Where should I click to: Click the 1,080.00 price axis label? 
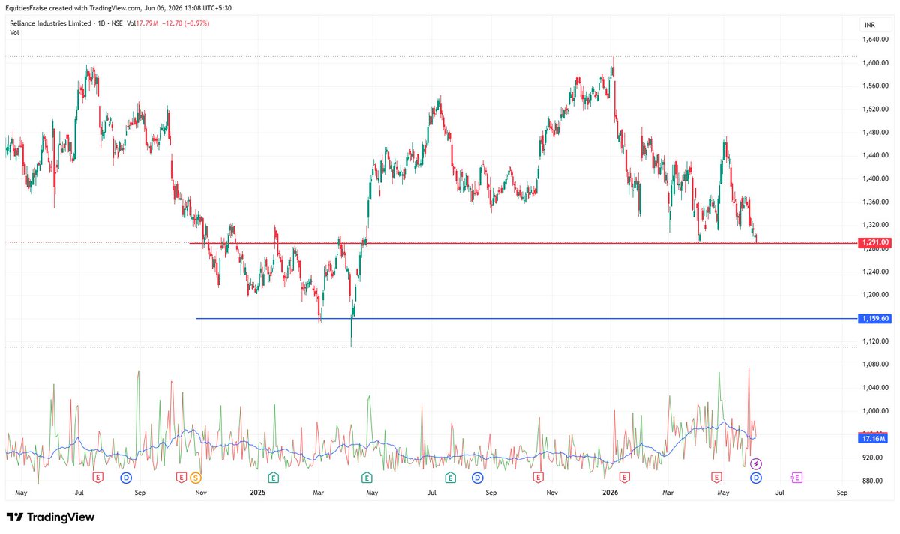[x=874, y=364]
